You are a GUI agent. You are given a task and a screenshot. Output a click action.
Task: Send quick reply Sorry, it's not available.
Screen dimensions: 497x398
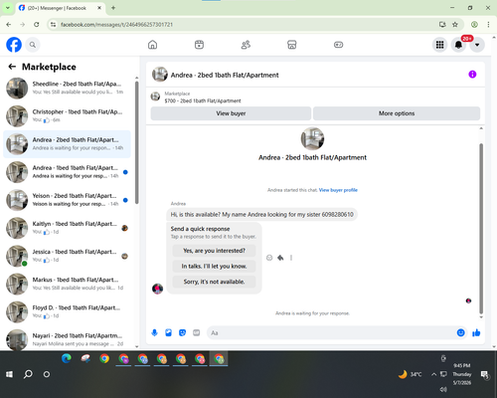tap(214, 282)
